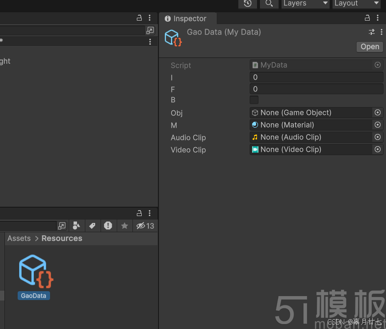Click the Hierarchy search open-in-window icon

click(150, 30)
